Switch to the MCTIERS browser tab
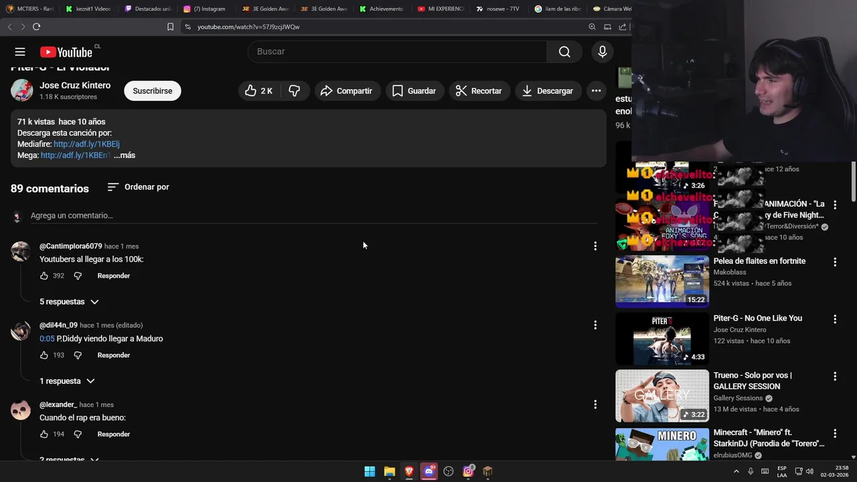This screenshot has height=482, width=857. pos(29,9)
